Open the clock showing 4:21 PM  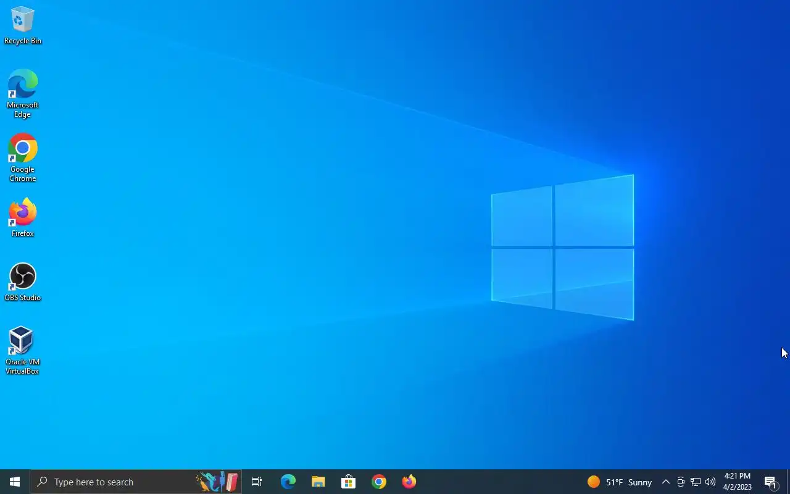coord(738,482)
